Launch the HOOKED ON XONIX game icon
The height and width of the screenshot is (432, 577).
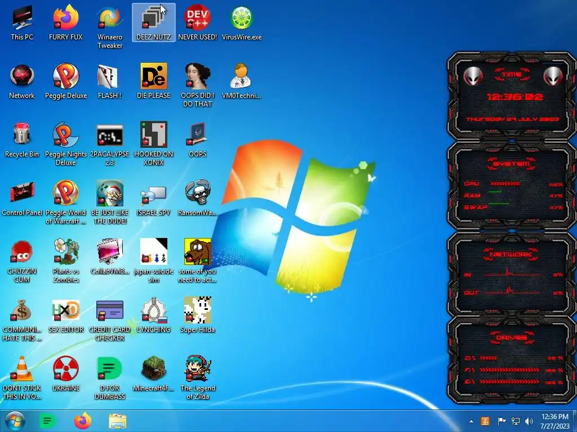coord(153,143)
